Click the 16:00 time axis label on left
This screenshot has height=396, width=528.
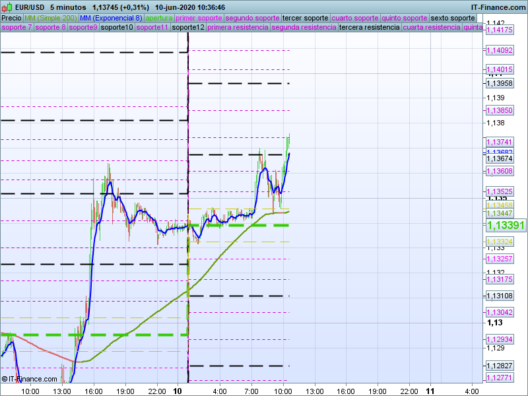pos(94,391)
